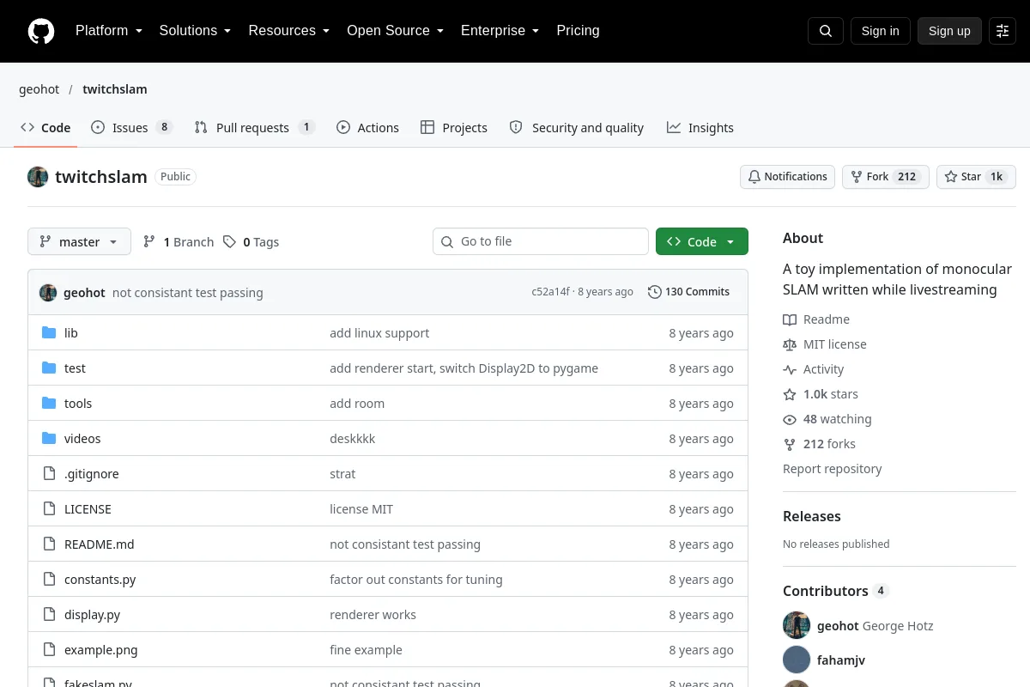Click the Readme book icon
The height and width of the screenshot is (687, 1030).
point(790,319)
